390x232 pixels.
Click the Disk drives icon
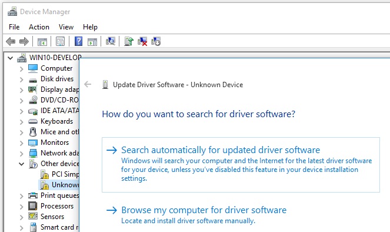33,80
